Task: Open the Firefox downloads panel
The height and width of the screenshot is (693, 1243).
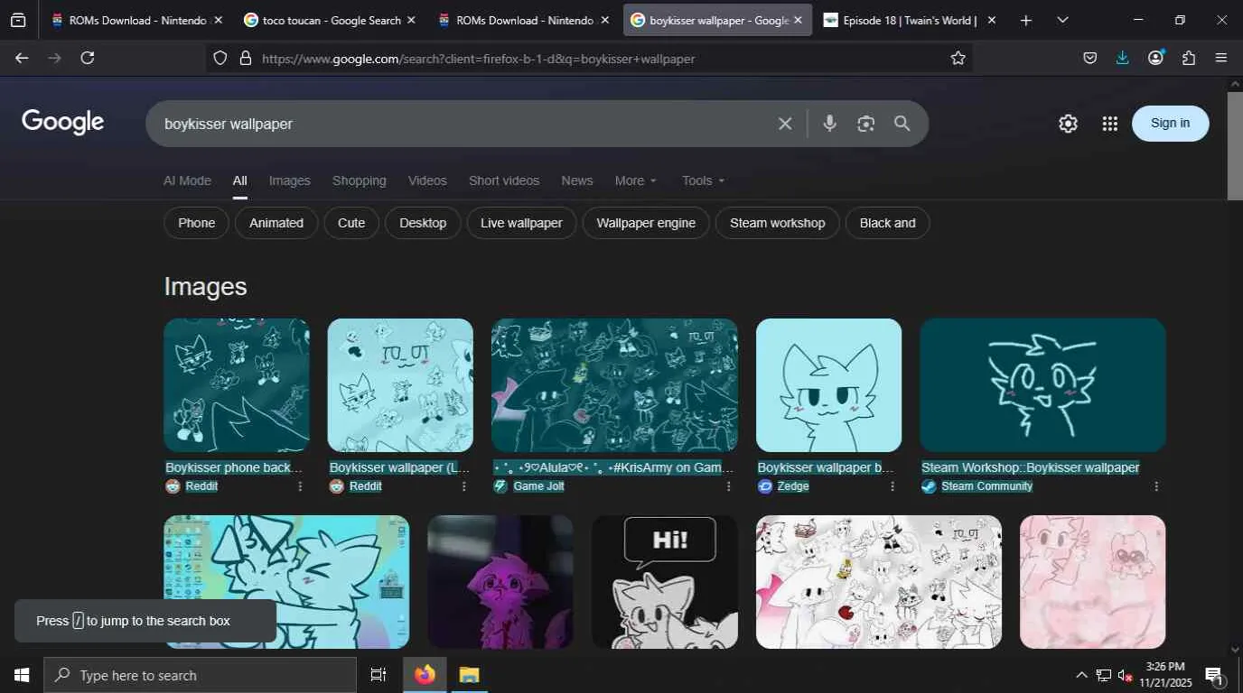Action: tap(1123, 58)
